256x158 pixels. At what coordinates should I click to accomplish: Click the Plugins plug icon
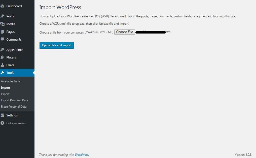click(x=2, y=57)
